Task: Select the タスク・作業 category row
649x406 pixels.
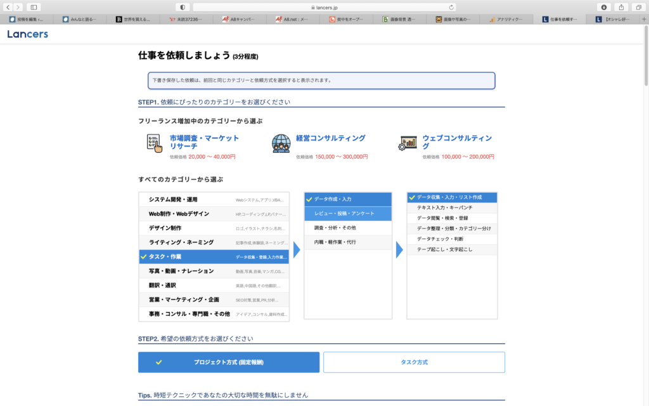Action: click(214, 257)
